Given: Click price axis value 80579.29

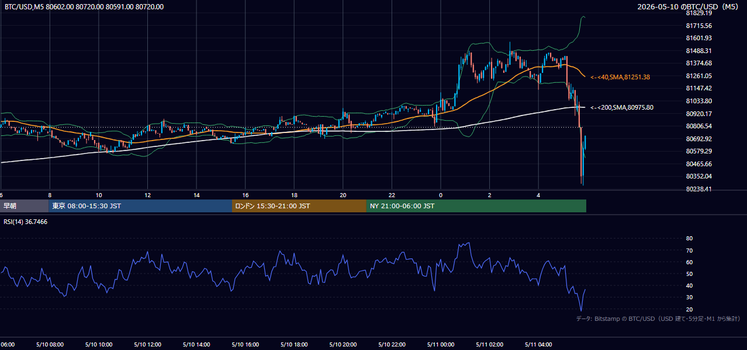Looking at the screenshot, I should coord(698,151).
